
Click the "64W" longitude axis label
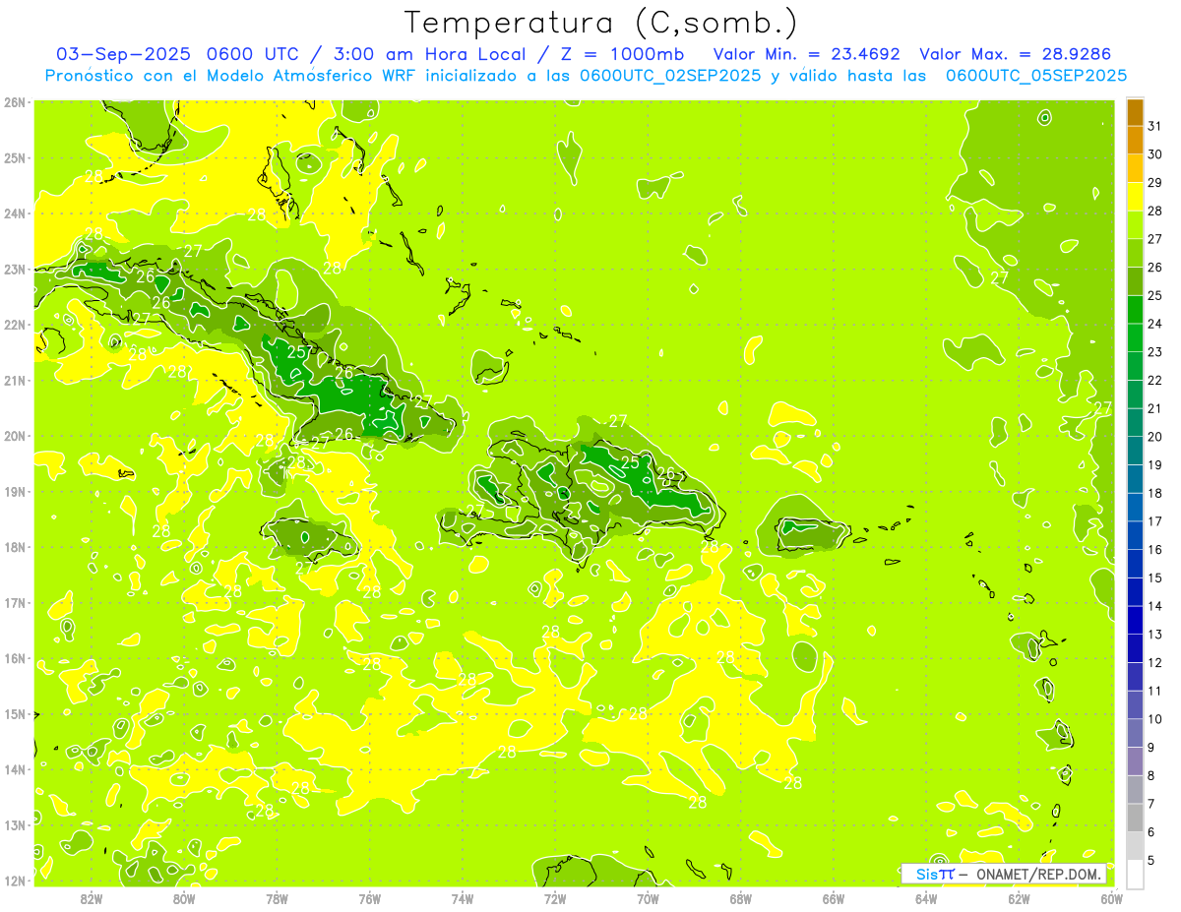click(926, 898)
